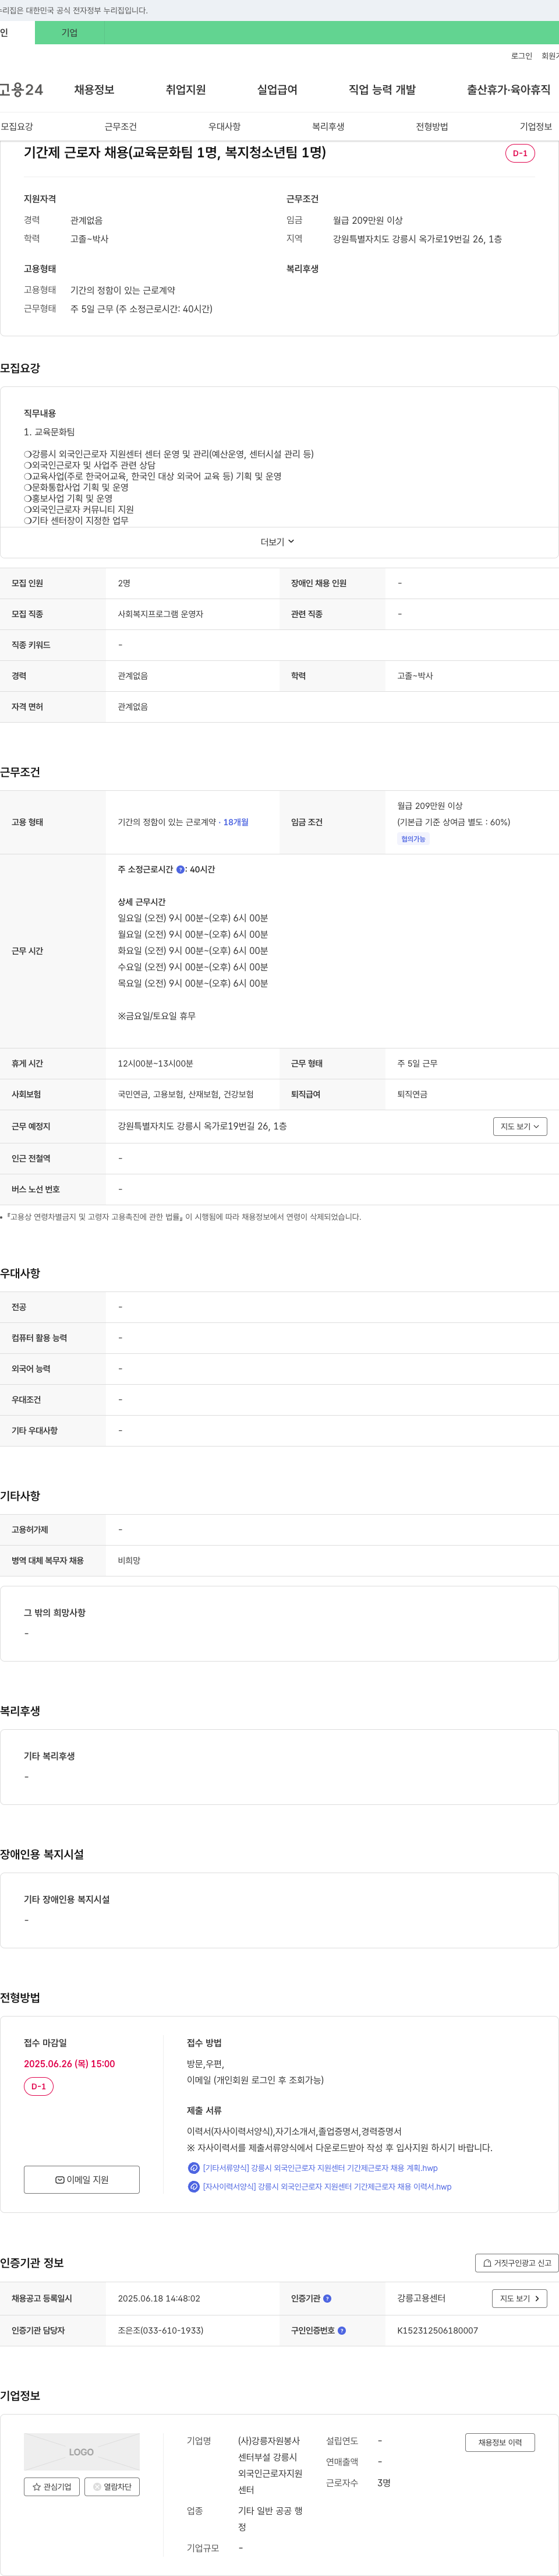The image size is (559, 2576).
Task: Click the job title 기간제 근로자 채용
Action: [x=175, y=153]
